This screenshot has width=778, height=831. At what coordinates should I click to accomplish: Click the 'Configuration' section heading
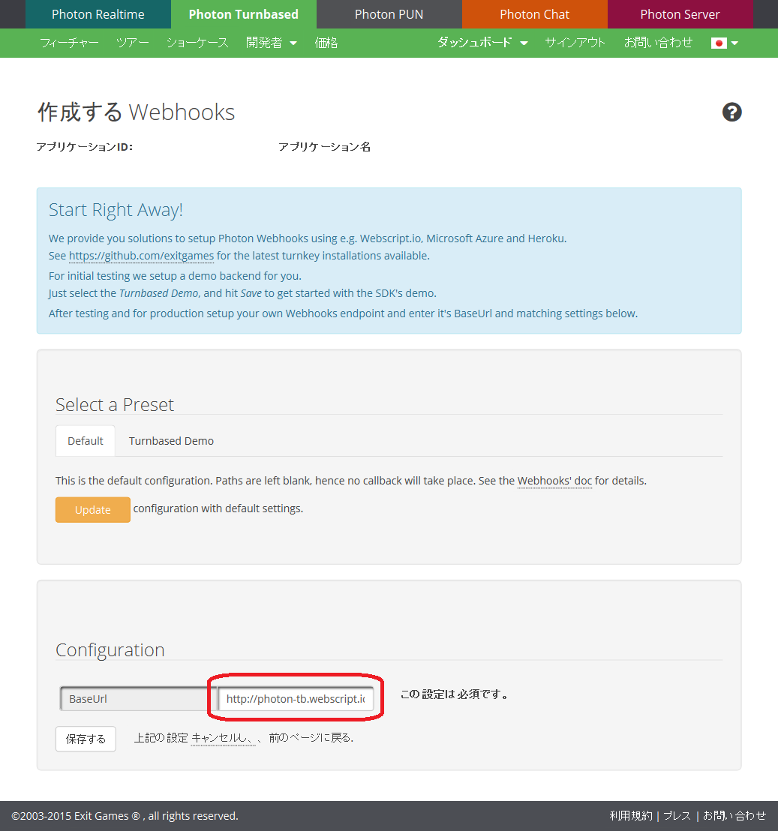click(110, 650)
